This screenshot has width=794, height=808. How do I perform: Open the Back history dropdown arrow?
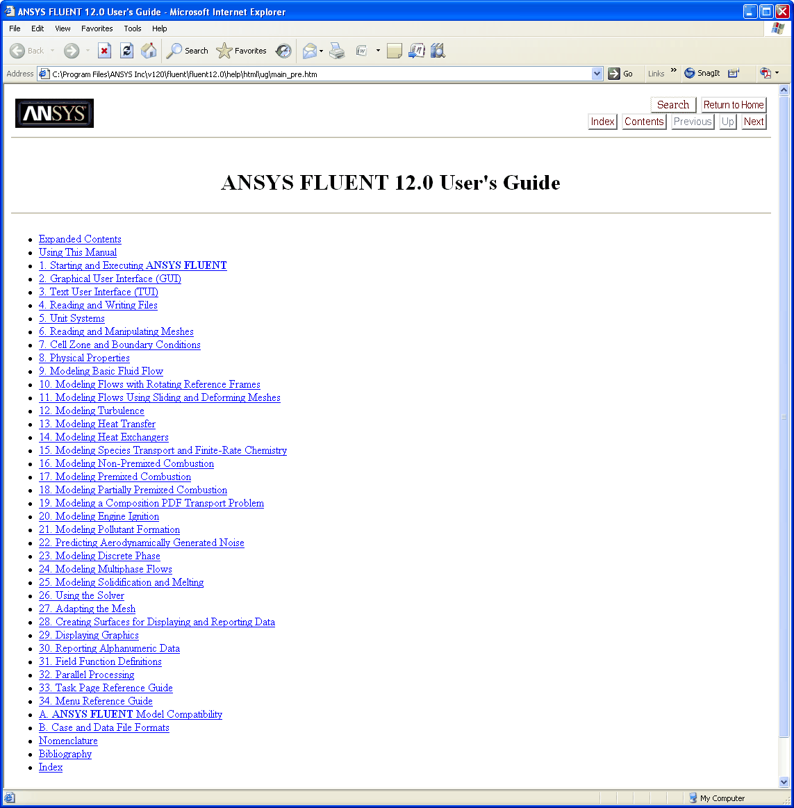pyautogui.click(x=53, y=51)
